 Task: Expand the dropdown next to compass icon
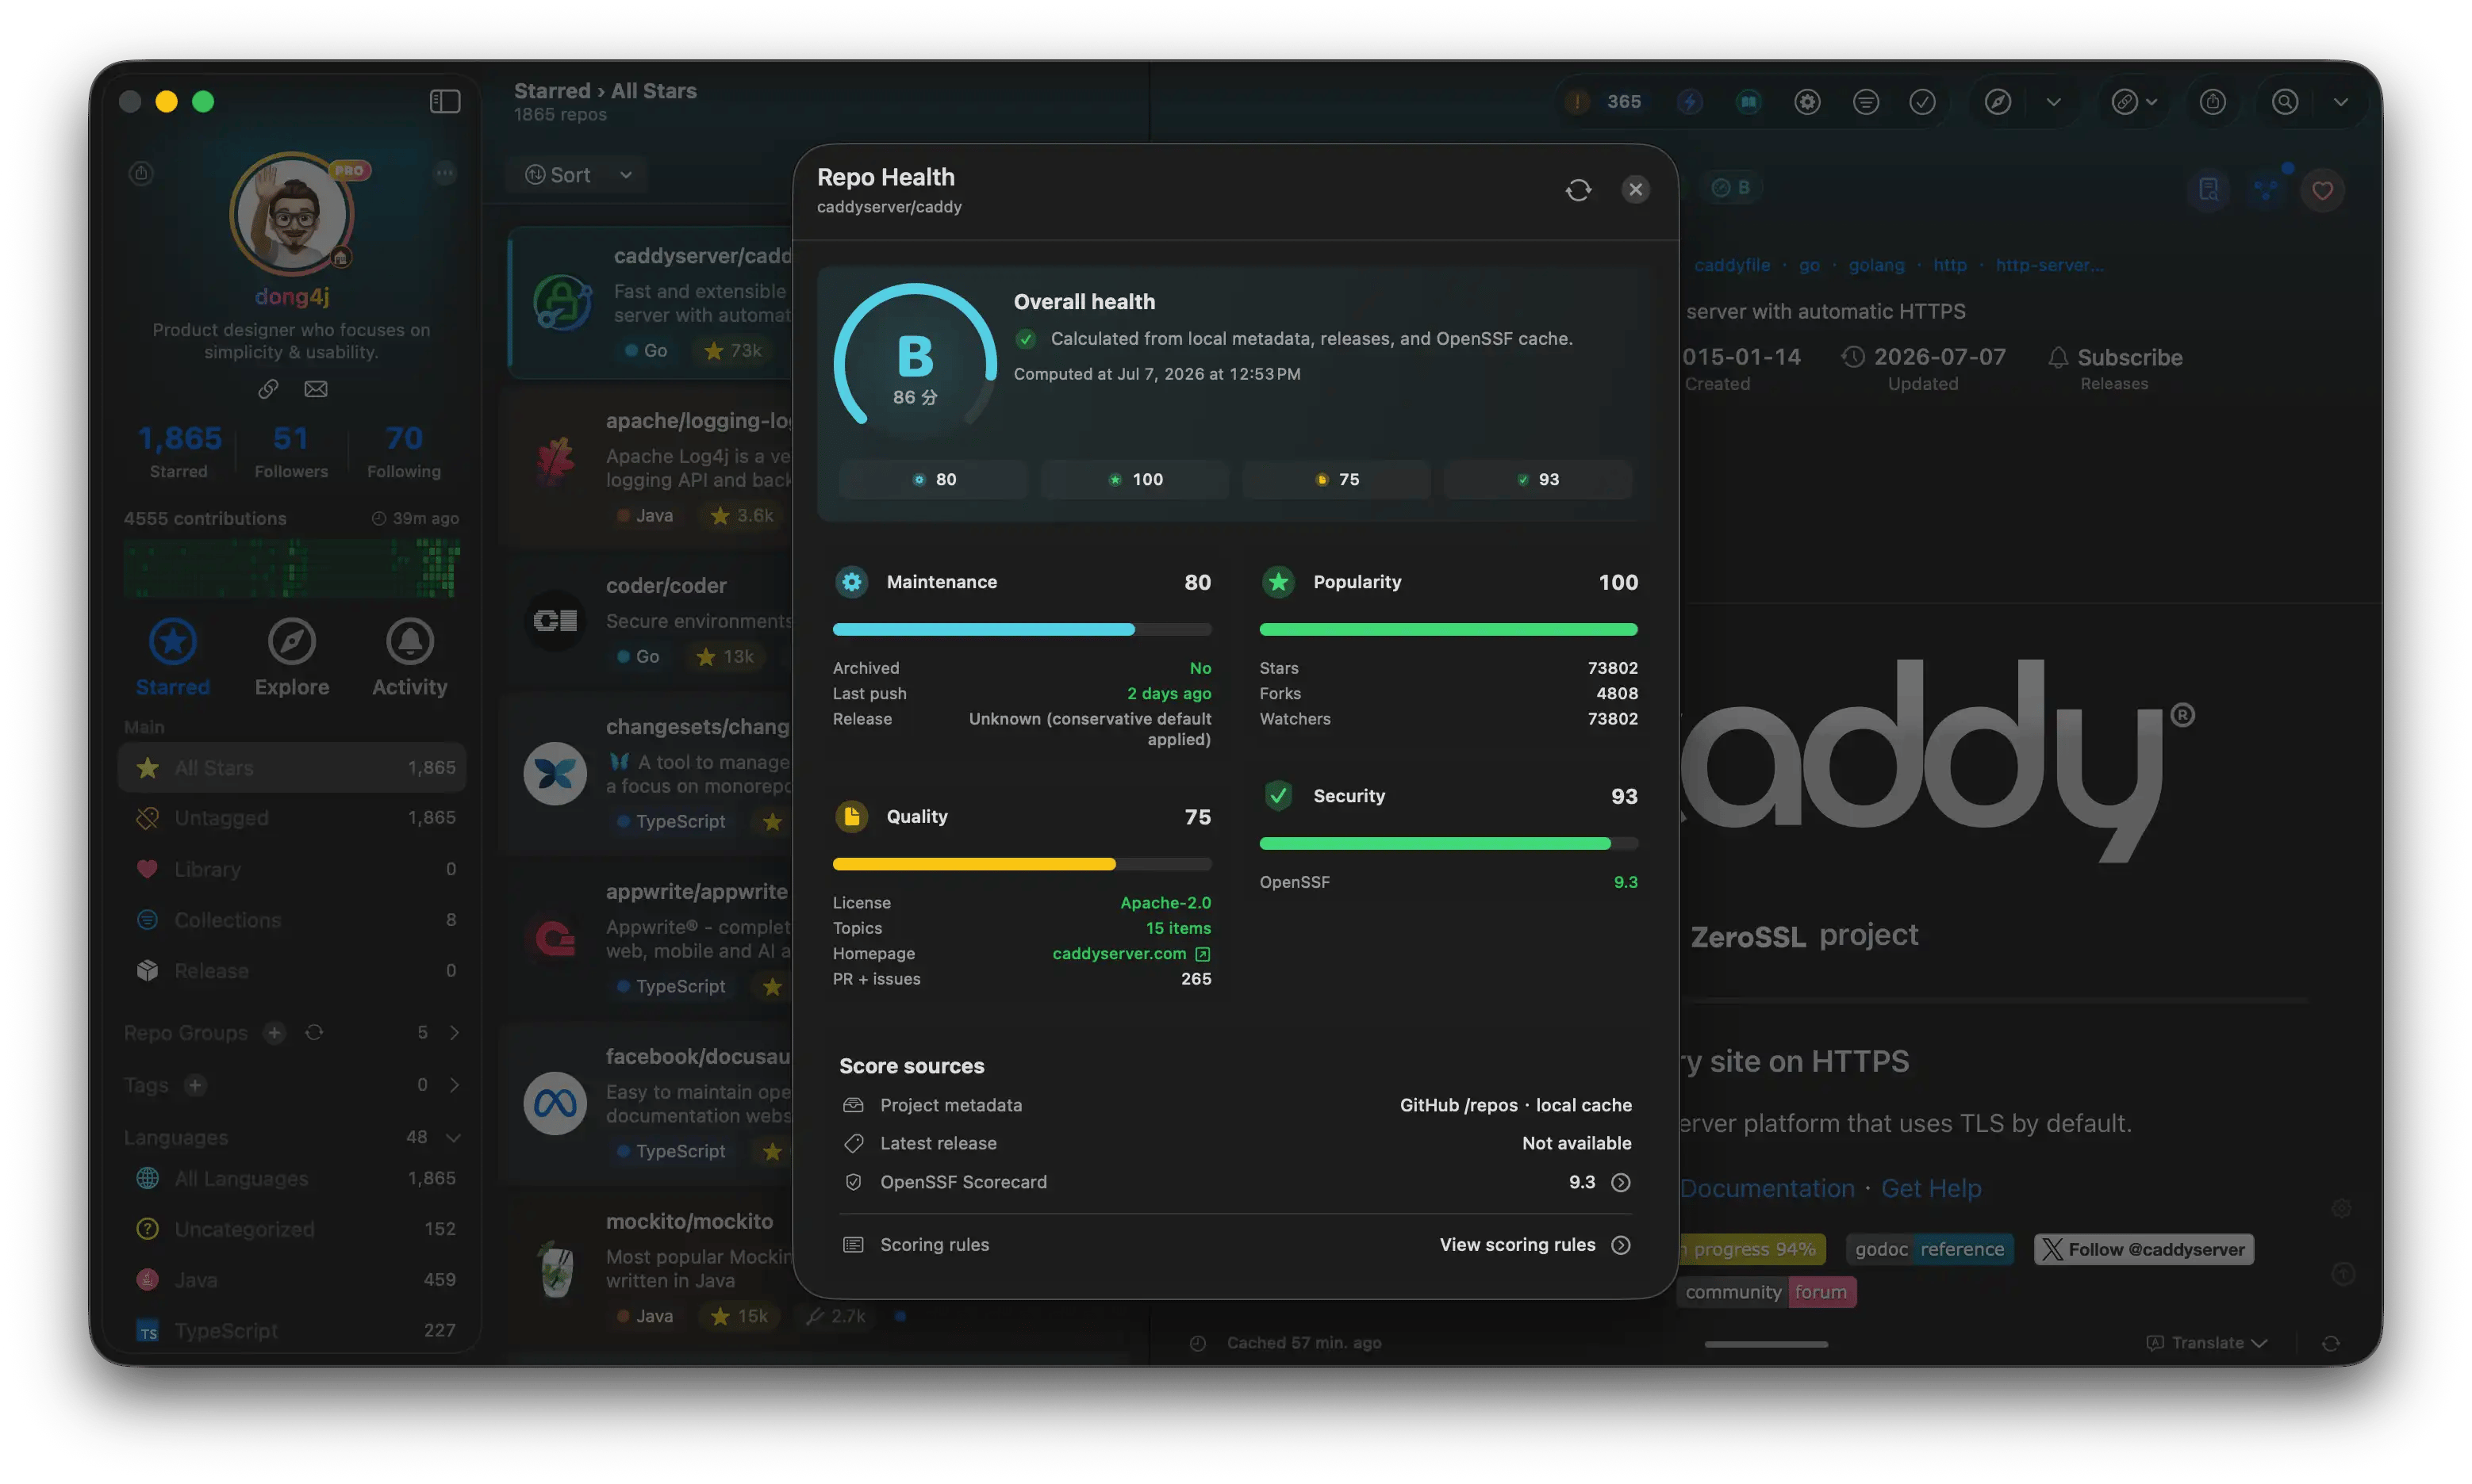2052,101
